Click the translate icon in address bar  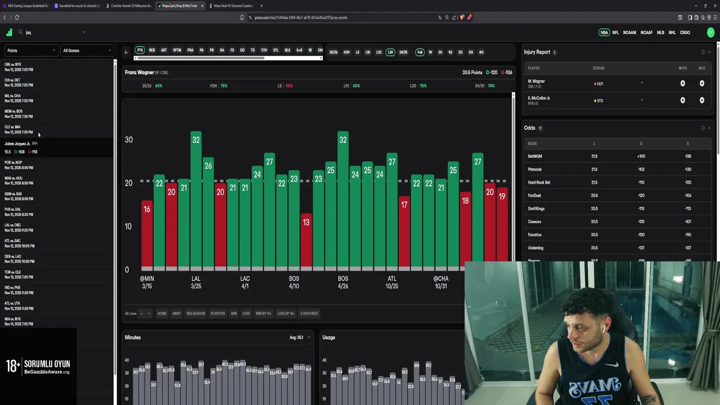click(x=440, y=17)
